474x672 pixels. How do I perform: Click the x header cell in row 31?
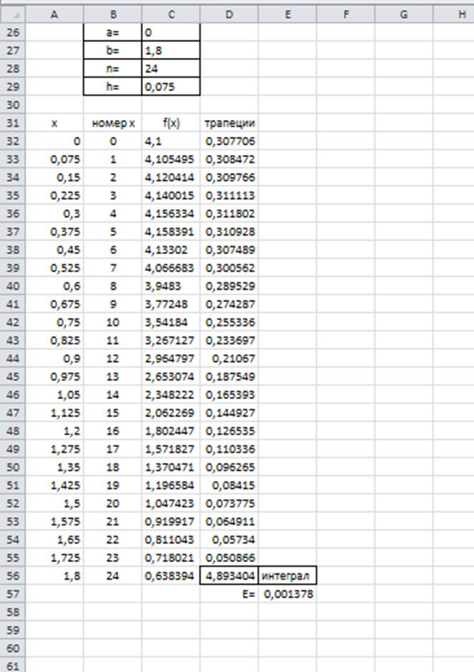[54, 123]
